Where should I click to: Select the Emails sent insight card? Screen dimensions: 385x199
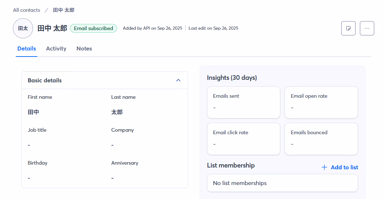coord(243,102)
